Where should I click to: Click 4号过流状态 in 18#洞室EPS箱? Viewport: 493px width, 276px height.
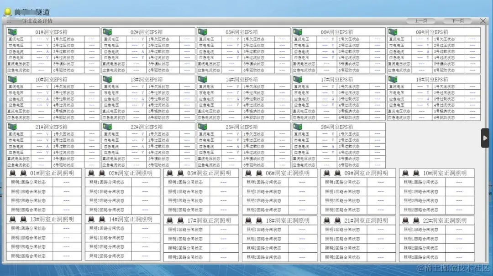click(x=444, y=105)
